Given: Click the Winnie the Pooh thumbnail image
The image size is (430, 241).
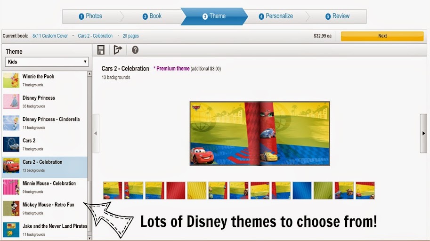Looking at the screenshot, I should (x=11, y=80).
